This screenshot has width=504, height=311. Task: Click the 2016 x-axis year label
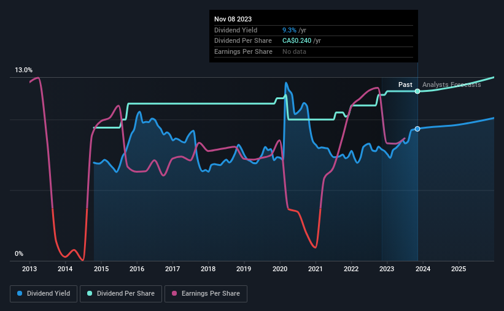(137, 269)
